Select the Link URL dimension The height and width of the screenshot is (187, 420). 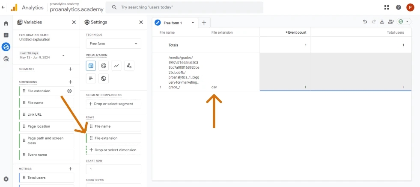click(x=46, y=114)
